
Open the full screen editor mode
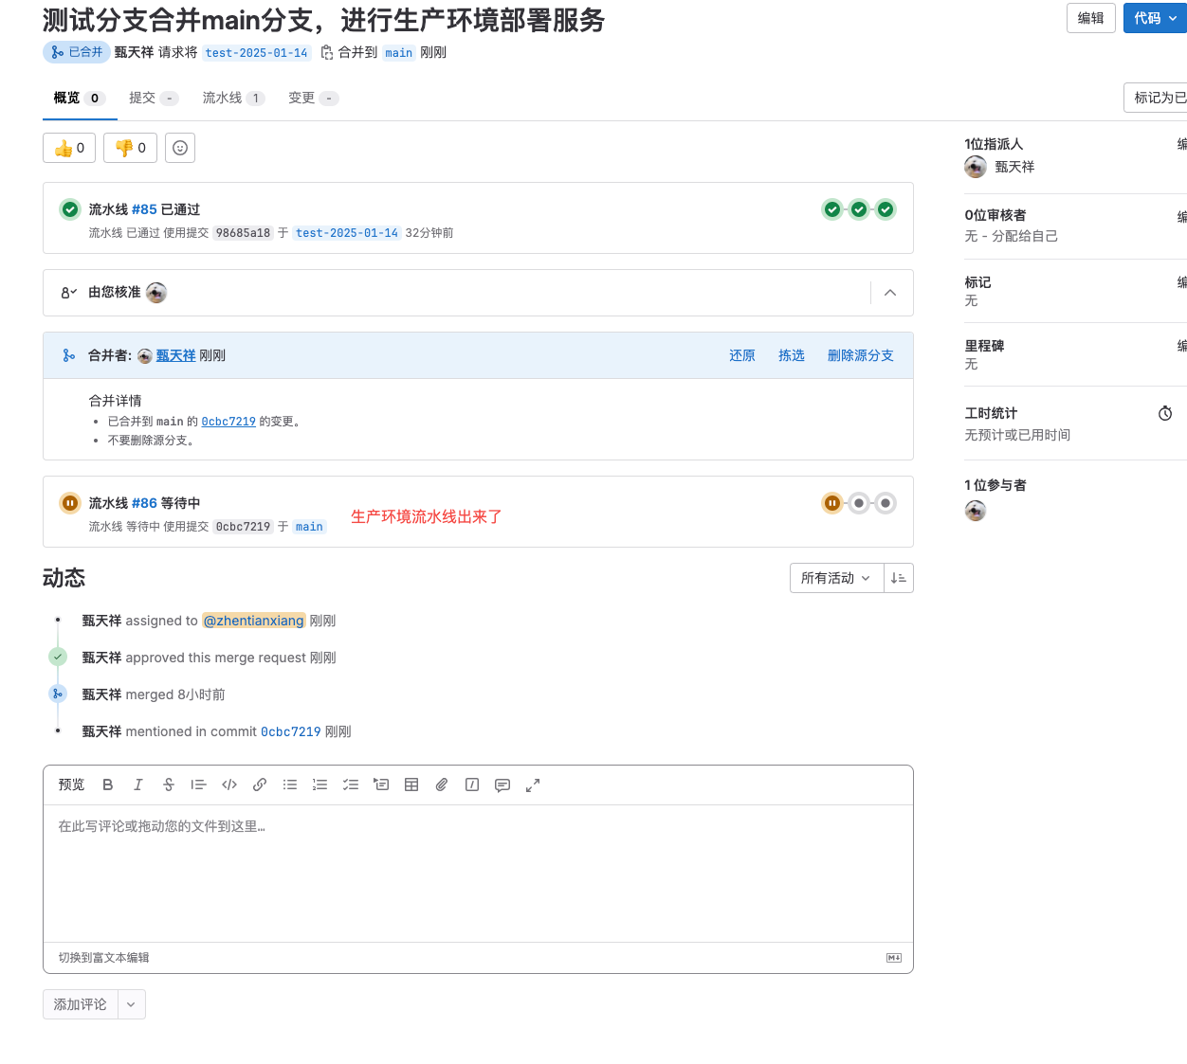pos(533,784)
